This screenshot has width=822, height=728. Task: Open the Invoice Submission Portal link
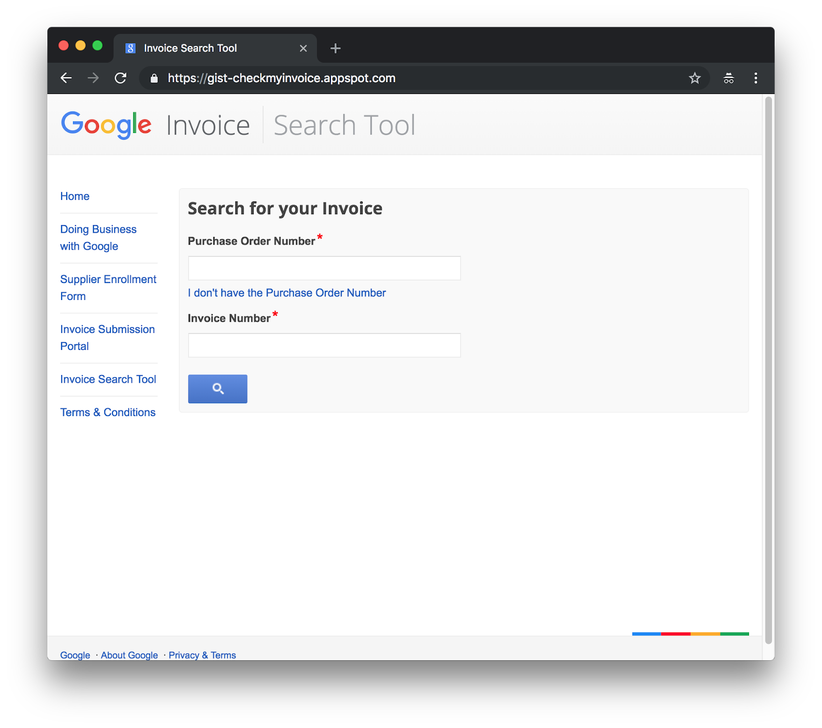pos(107,338)
